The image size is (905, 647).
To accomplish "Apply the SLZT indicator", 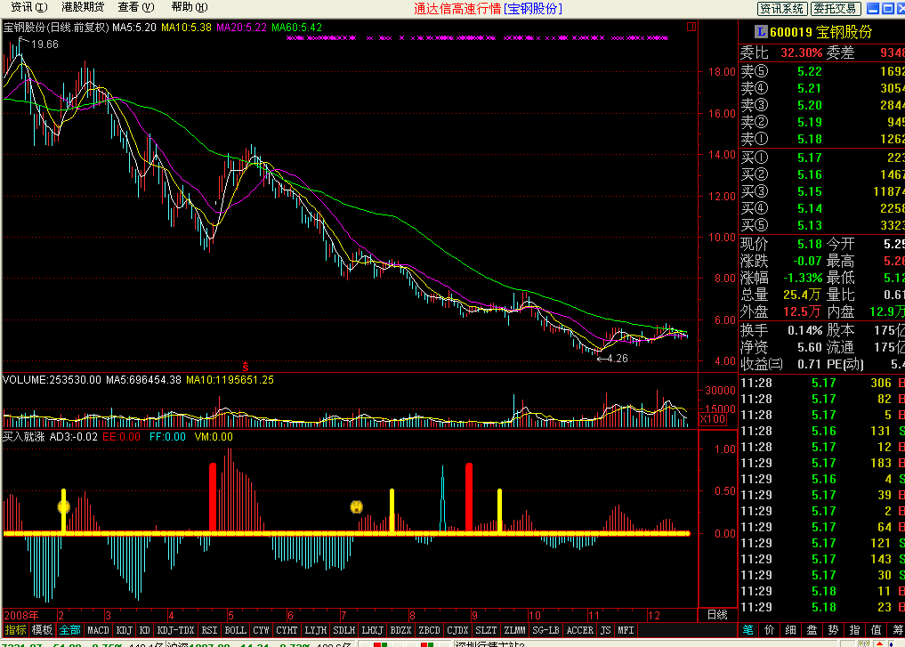I will tap(486, 630).
